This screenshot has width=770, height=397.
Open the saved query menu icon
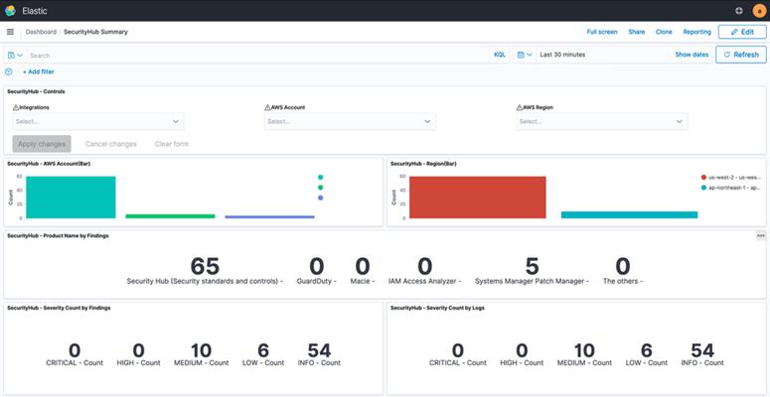[x=15, y=55]
